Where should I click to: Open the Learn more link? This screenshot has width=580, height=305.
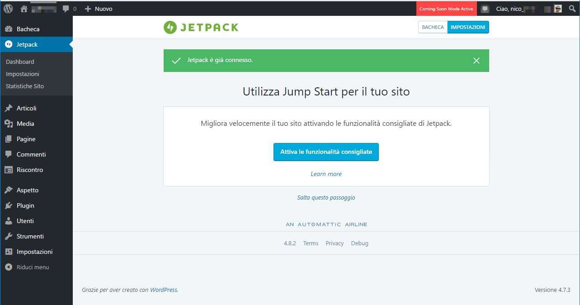click(326, 174)
